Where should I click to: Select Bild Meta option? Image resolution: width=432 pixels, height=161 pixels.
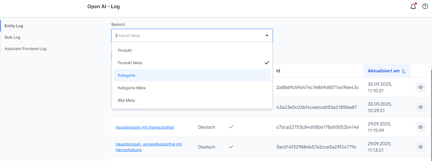(x=126, y=100)
